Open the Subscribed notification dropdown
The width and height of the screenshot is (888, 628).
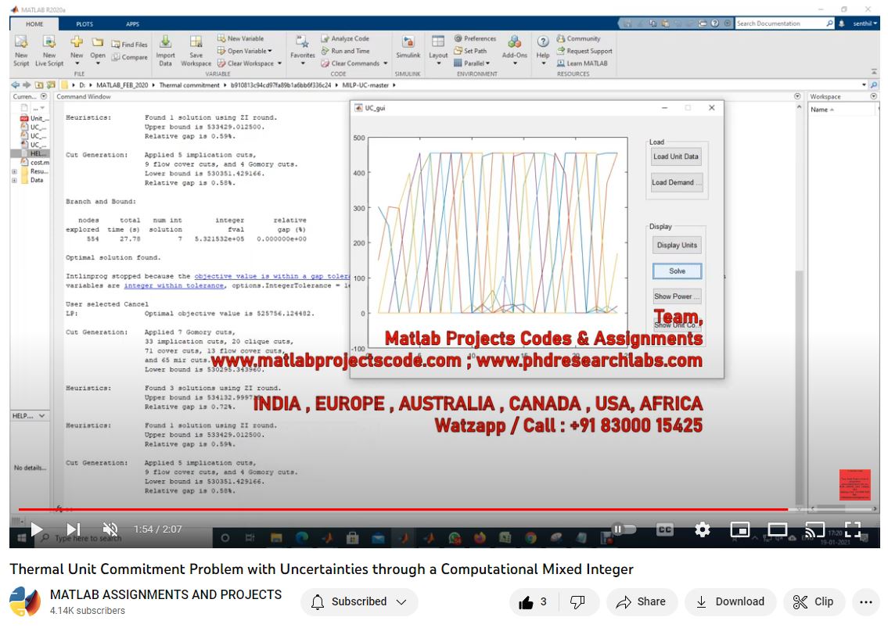click(x=359, y=601)
